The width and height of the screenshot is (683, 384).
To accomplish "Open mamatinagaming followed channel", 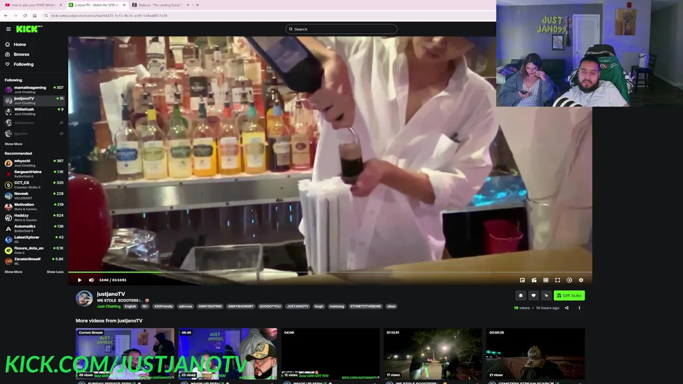I will pyautogui.click(x=34, y=90).
